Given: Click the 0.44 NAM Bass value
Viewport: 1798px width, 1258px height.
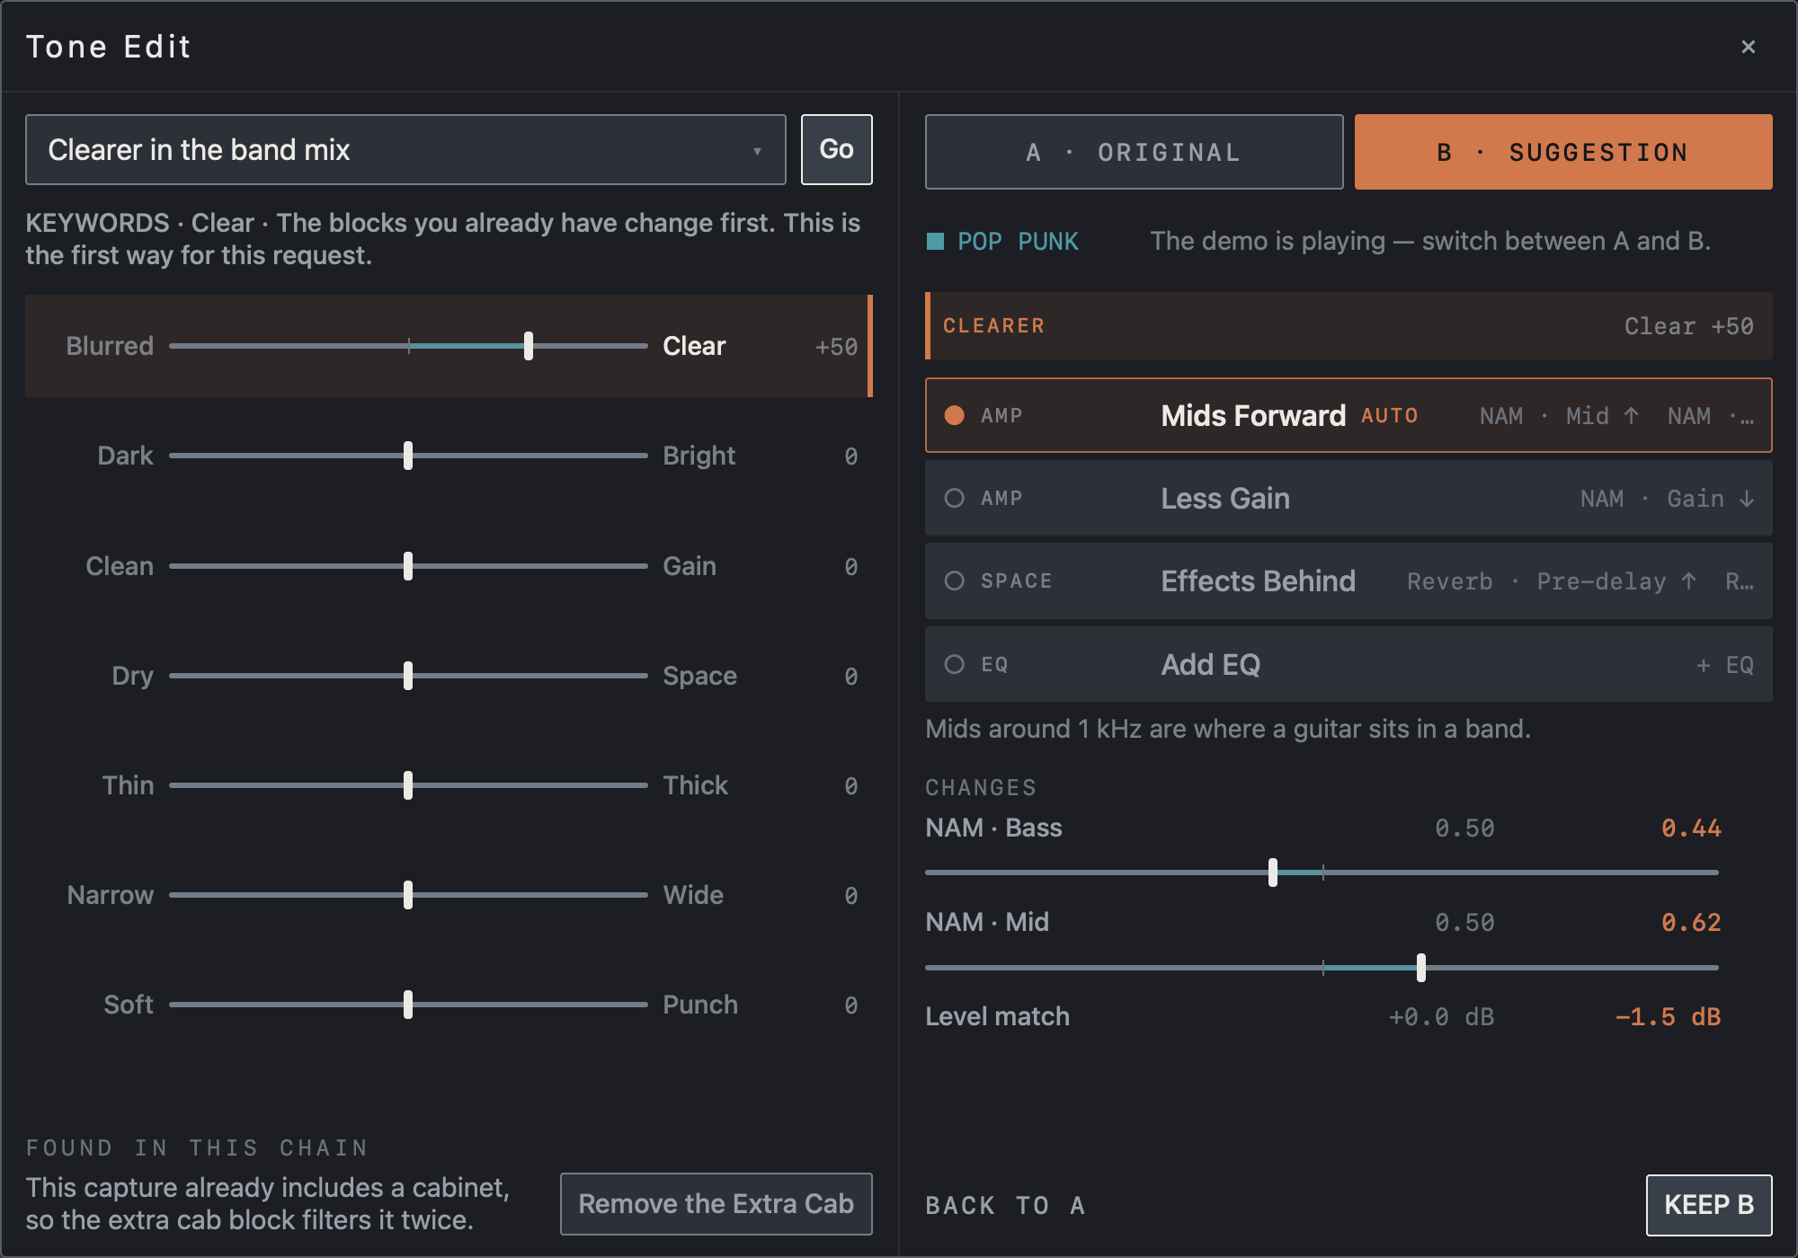Looking at the screenshot, I should tap(1691, 828).
